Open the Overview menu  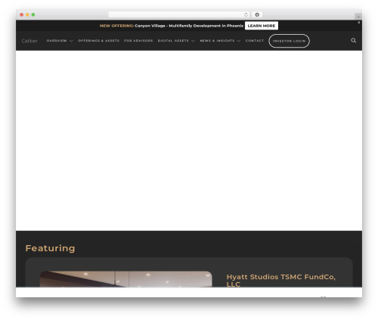57,41
